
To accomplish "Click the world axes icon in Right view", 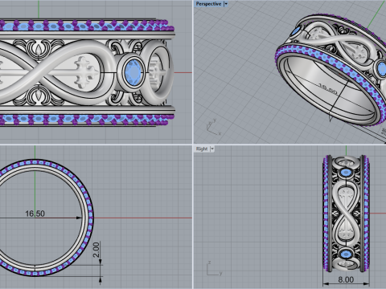I will point(214,268).
